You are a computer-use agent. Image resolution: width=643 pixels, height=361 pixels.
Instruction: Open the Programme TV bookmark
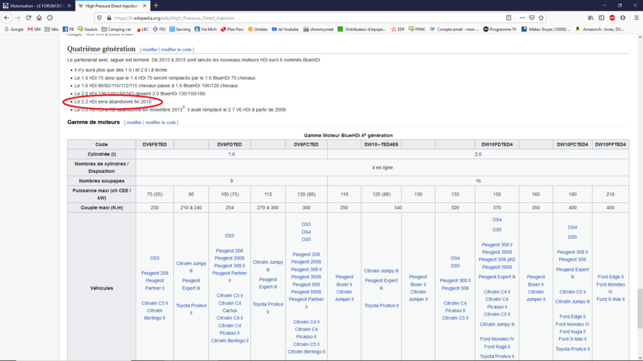pos(499,29)
